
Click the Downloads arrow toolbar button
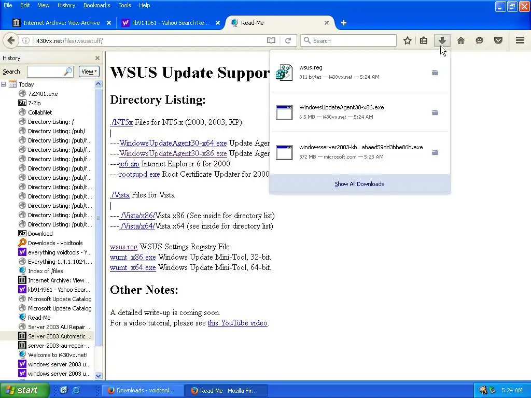click(442, 40)
